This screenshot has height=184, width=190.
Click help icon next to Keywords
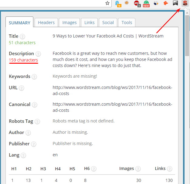[34, 77]
